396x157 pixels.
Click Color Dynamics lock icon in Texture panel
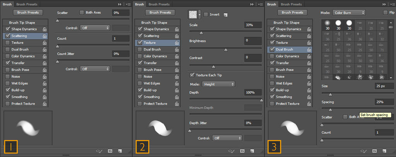(x=177, y=56)
